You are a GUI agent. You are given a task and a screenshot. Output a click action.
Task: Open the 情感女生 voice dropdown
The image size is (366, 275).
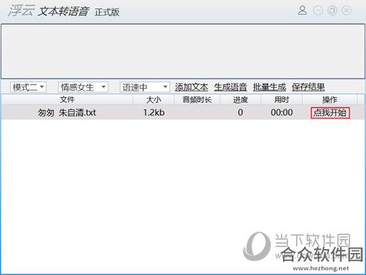click(83, 87)
